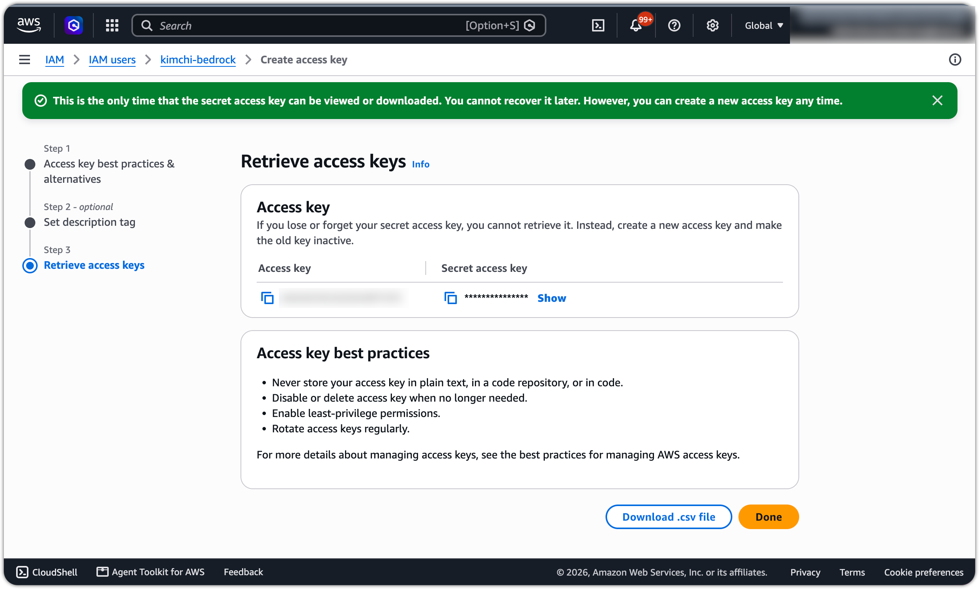Image resolution: width=979 pixels, height=589 pixels.
Task: Download the .csv file
Action: (x=669, y=516)
